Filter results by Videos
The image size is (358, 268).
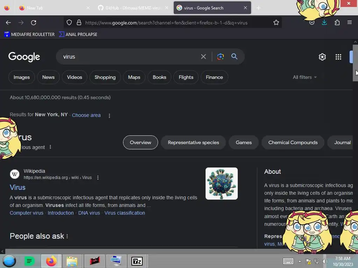(75, 77)
